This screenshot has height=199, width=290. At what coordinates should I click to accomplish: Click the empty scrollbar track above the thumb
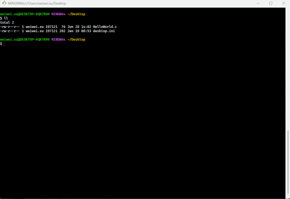tap(288, 71)
